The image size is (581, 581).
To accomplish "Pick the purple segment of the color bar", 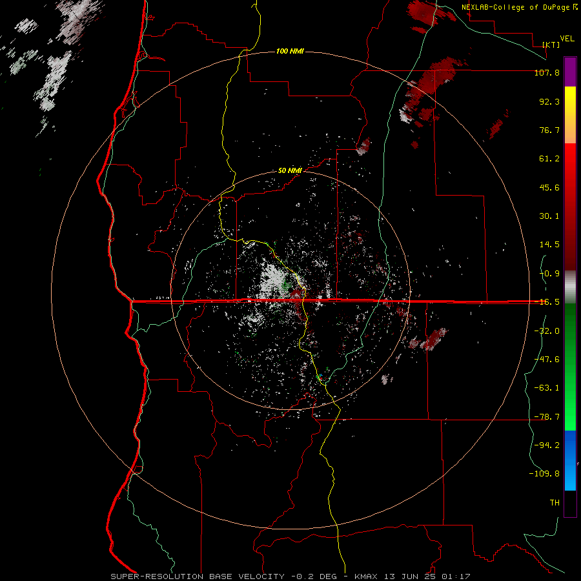I will pyautogui.click(x=570, y=72).
